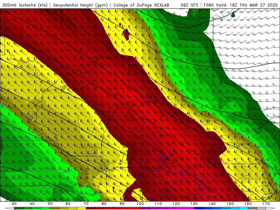The height and width of the screenshot is (210, 280).
Task: Click the green pennant wind barb at top right
Action: pyautogui.click(x=233, y=14)
